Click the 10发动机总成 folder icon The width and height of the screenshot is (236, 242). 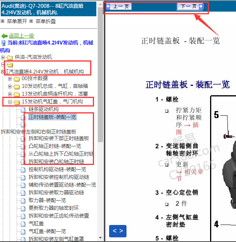[x=17, y=87]
